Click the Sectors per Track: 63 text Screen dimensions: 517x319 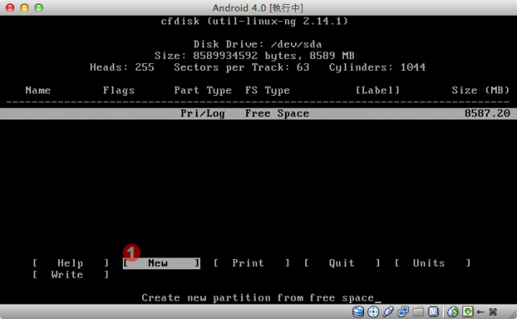241,67
